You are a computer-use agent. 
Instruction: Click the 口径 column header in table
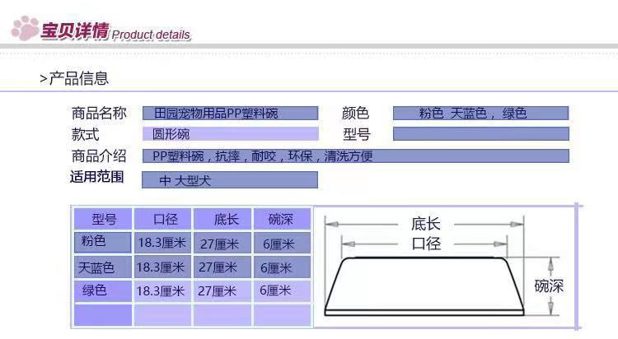[x=163, y=219]
